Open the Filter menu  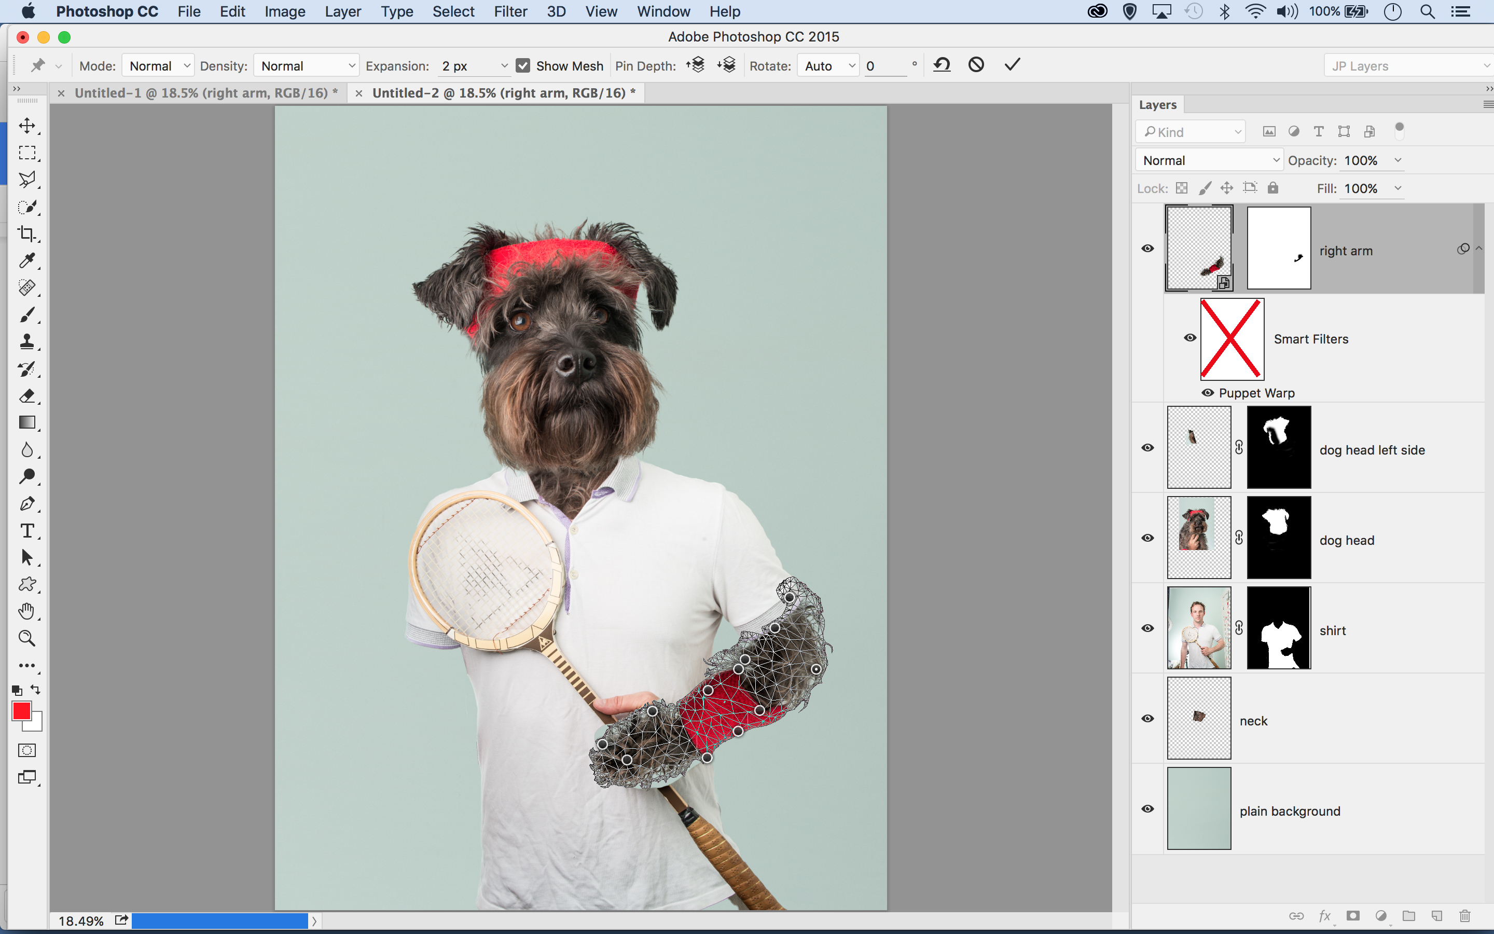(510, 12)
